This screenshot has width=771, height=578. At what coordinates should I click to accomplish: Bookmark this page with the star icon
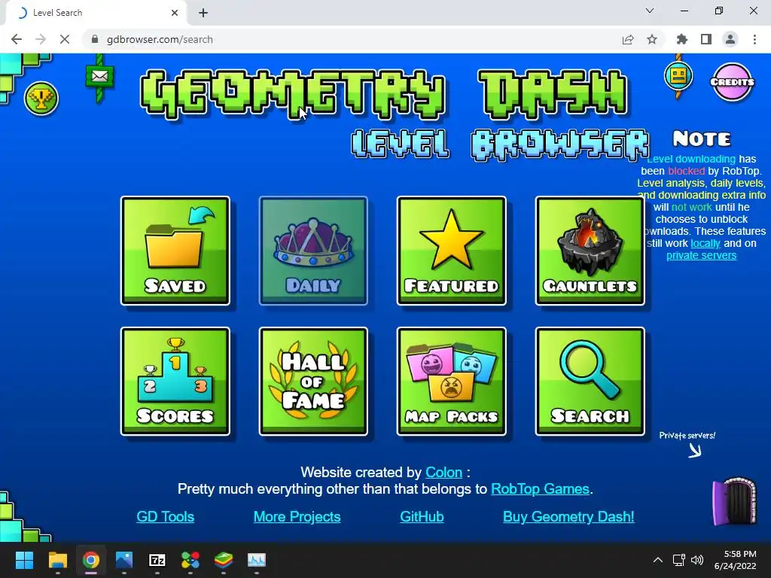652,39
